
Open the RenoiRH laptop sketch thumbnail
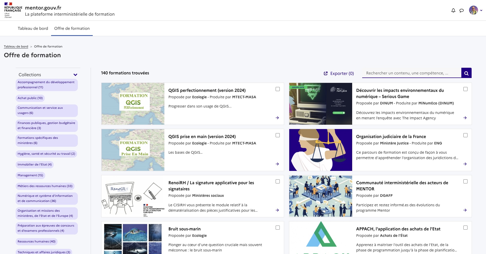coord(133,196)
